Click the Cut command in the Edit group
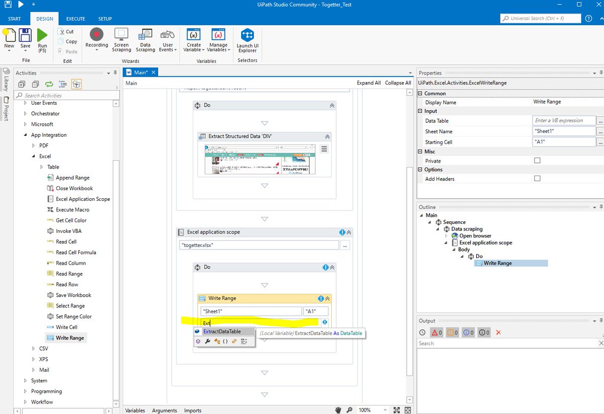This screenshot has width=604, height=414. pos(66,32)
